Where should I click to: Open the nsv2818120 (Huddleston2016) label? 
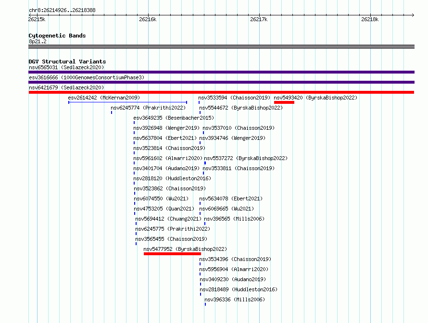(x=172, y=178)
